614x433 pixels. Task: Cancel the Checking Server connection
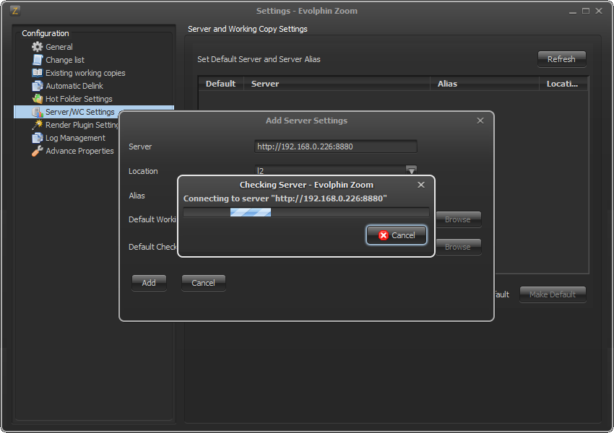click(397, 235)
